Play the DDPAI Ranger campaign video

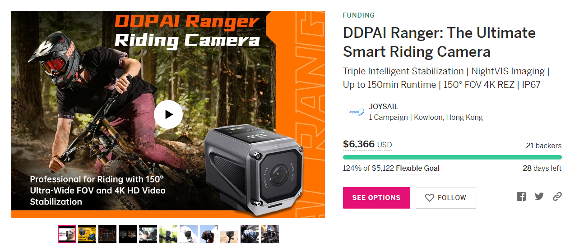tap(168, 114)
